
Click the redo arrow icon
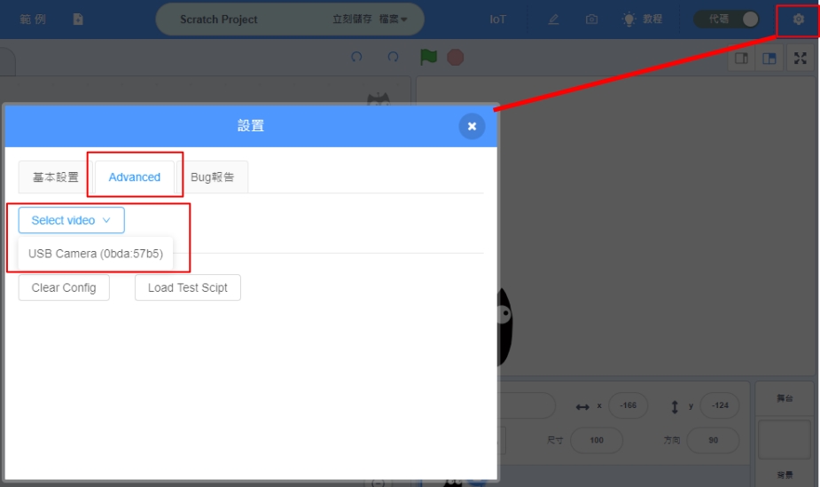click(x=393, y=58)
